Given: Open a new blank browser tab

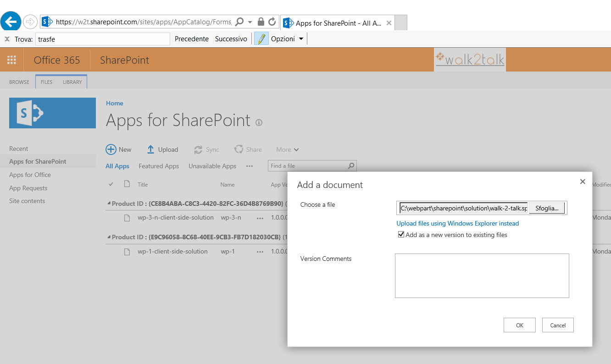Looking at the screenshot, I should [x=401, y=23].
